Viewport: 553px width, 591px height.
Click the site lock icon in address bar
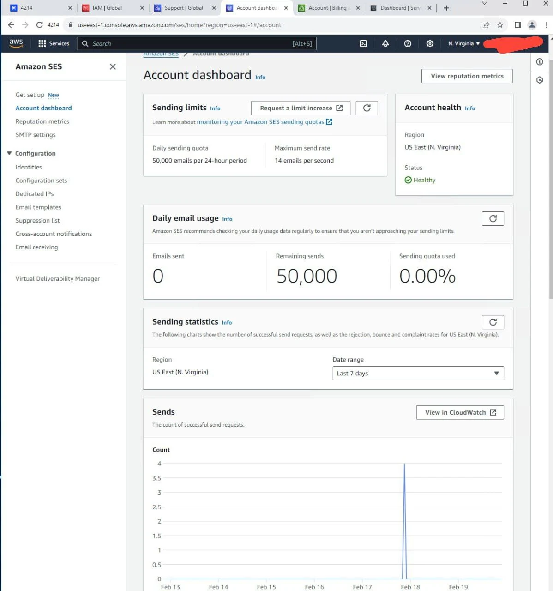(x=71, y=25)
